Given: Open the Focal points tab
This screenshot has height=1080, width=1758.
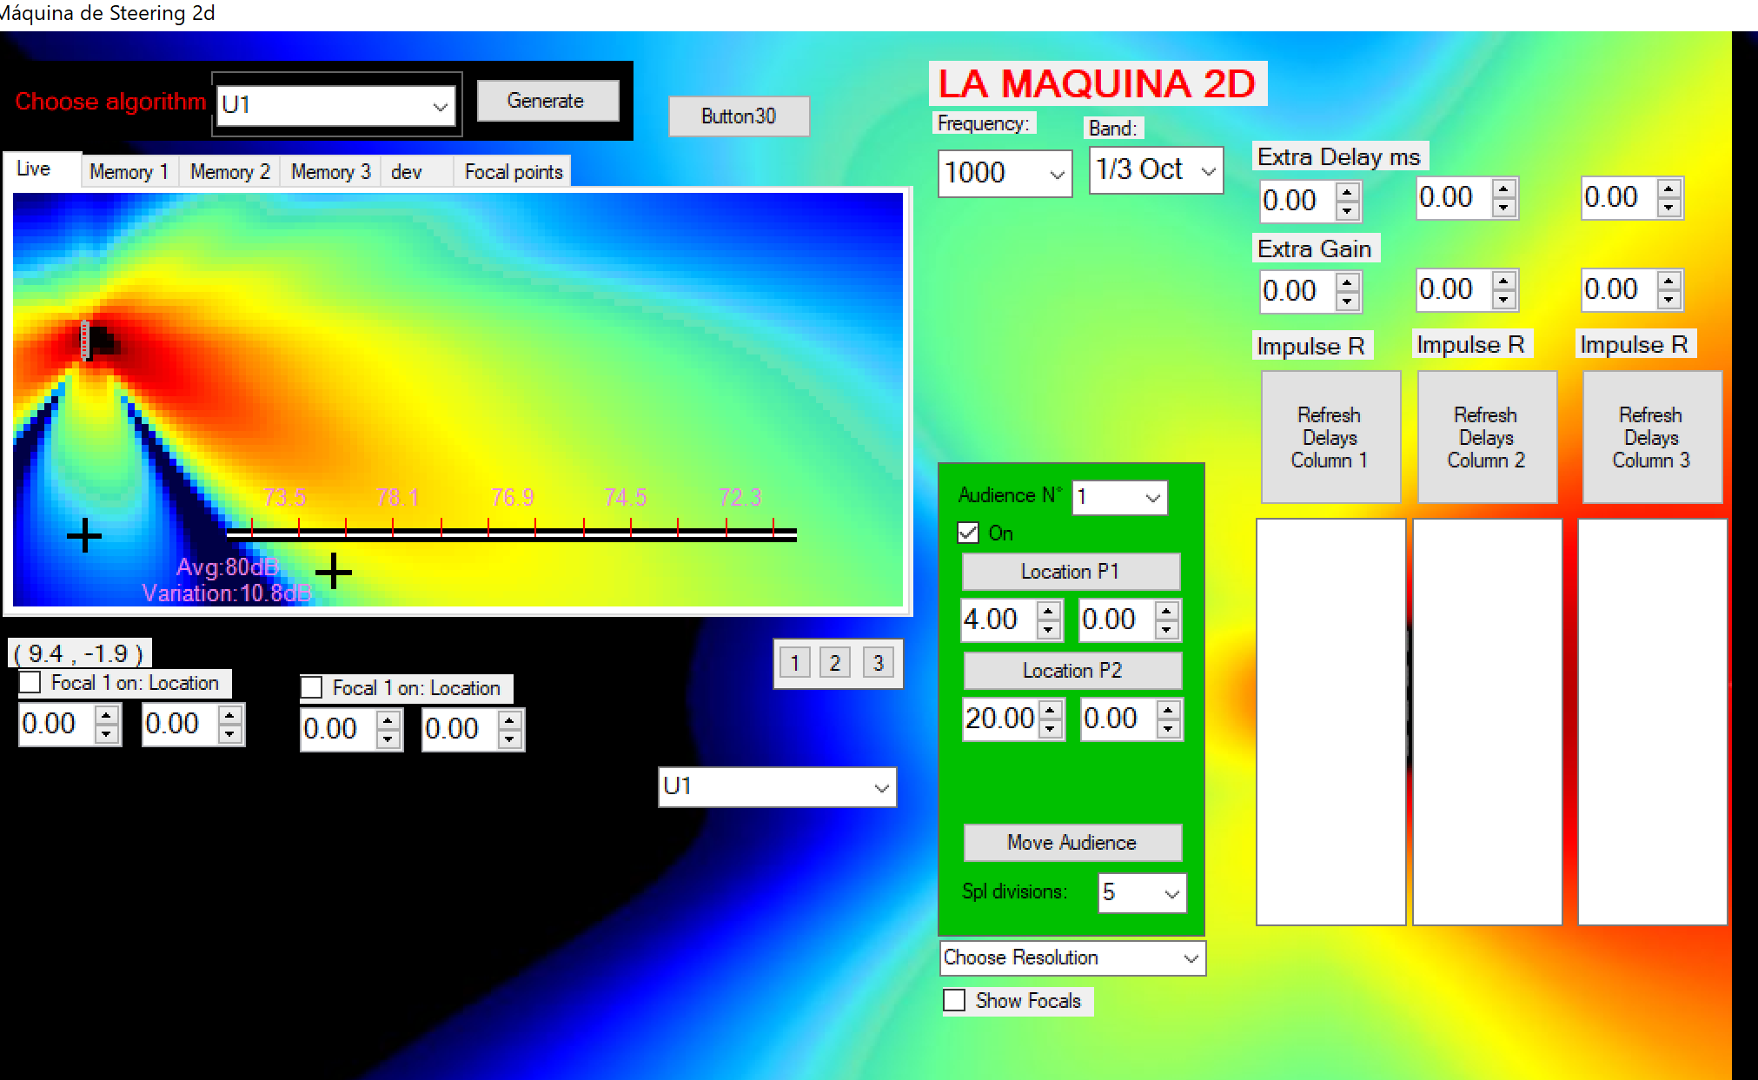Looking at the screenshot, I should pos(513,172).
